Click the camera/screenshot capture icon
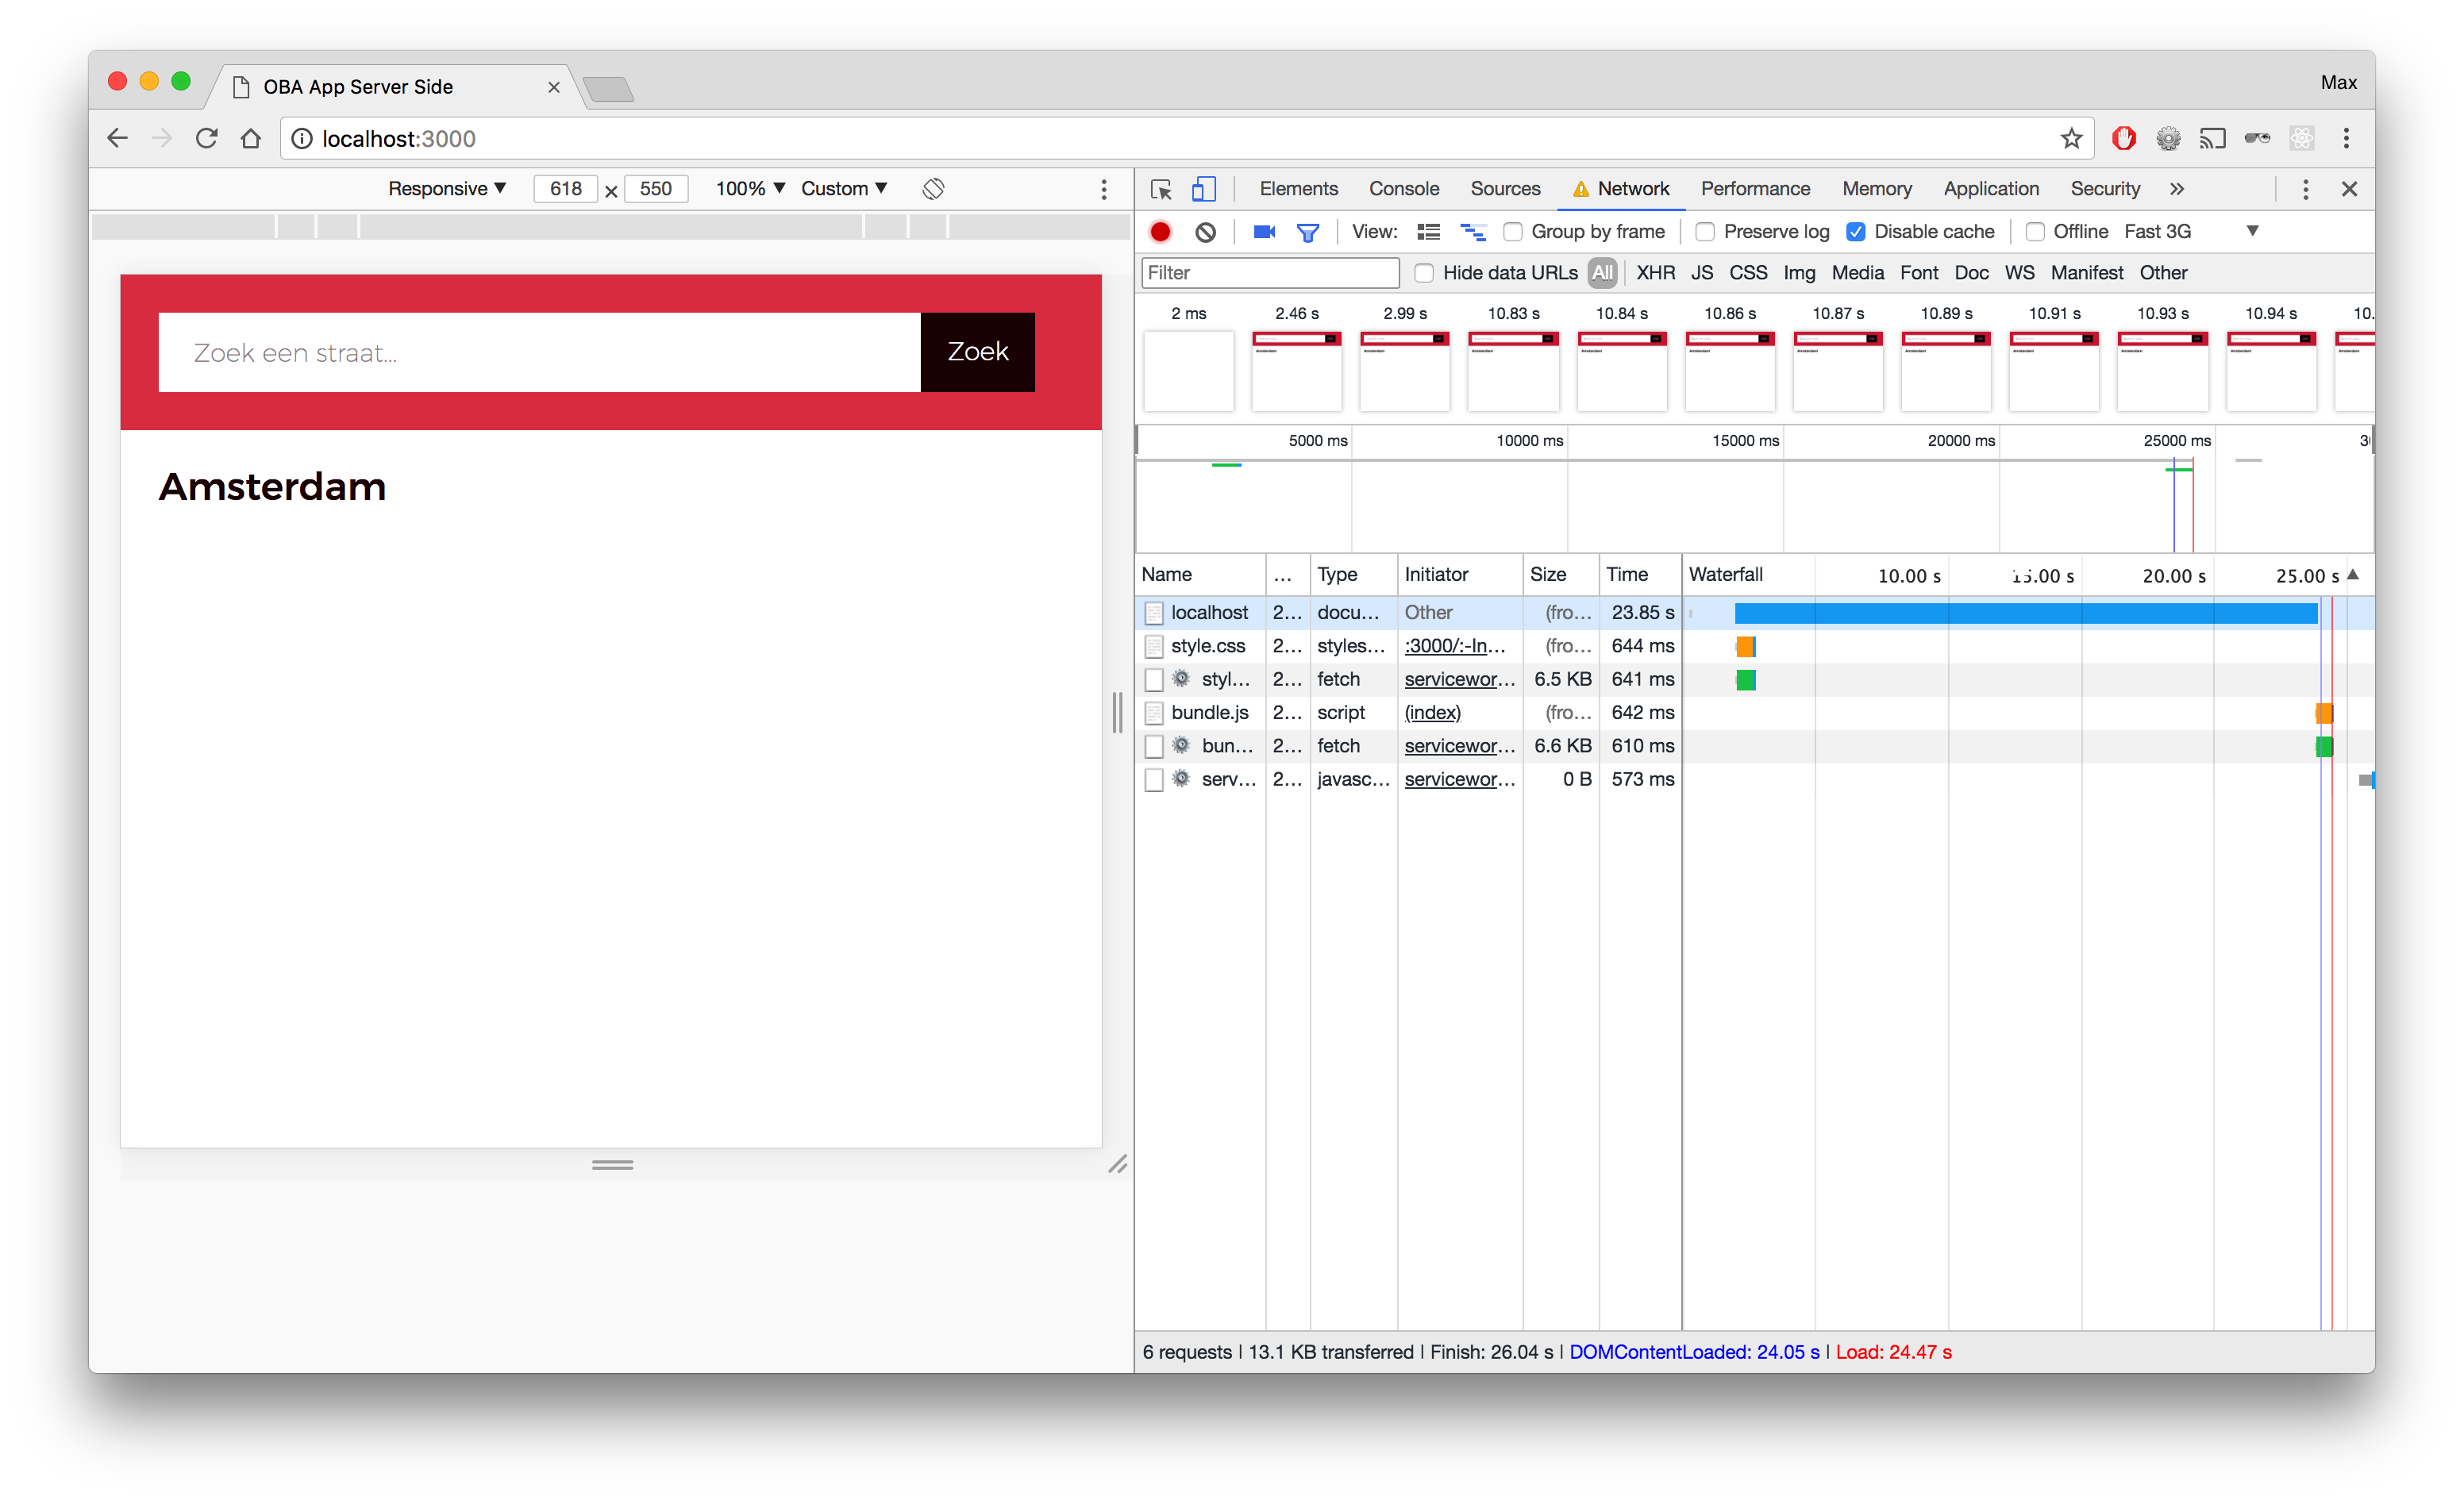The image size is (2464, 1500). coord(1264,231)
